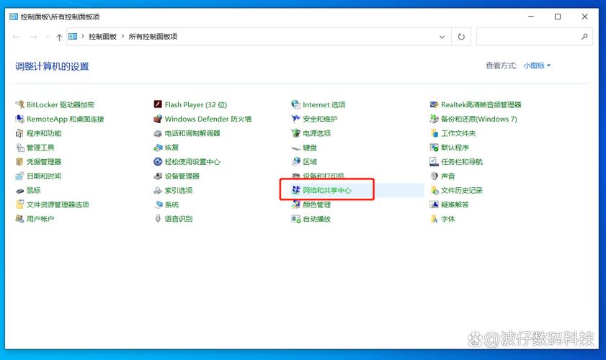Expand the recent locations arrow beside forward
The image size is (606, 360).
pos(48,37)
